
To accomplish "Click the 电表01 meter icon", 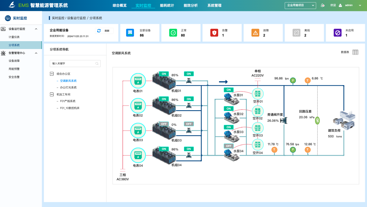I will tap(138, 81).
